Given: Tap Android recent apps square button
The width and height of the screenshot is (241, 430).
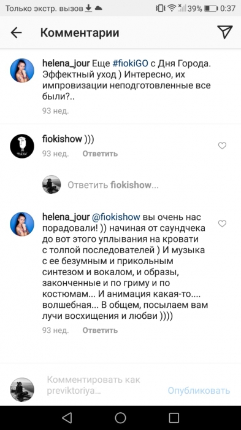Looking at the screenshot, I should point(174,418).
